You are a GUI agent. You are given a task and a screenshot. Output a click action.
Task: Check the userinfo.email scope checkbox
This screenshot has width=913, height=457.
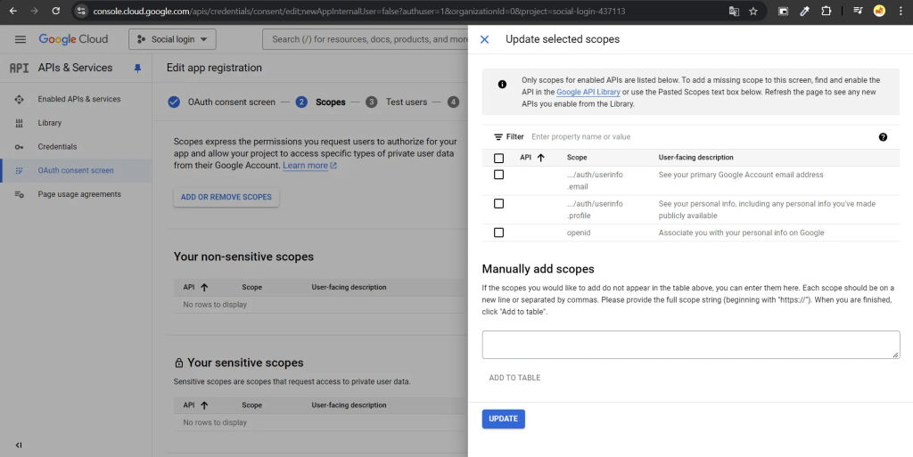[498, 175]
